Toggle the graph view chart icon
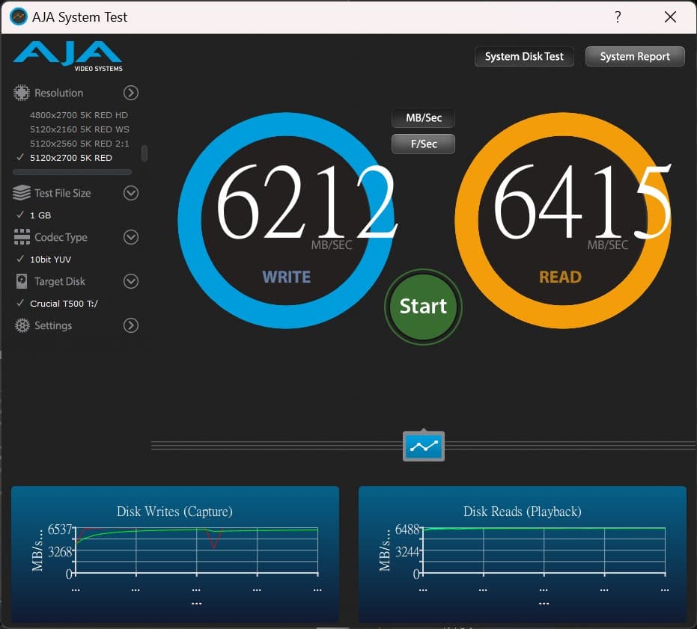 click(423, 446)
